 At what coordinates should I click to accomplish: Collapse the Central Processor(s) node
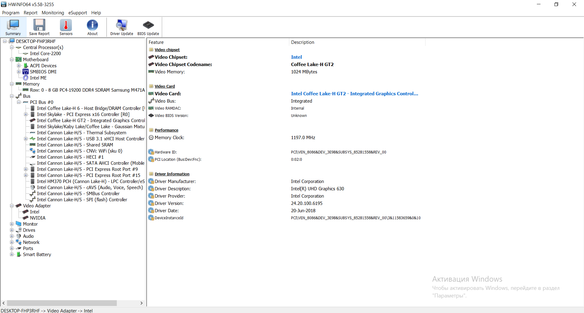(x=12, y=47)
